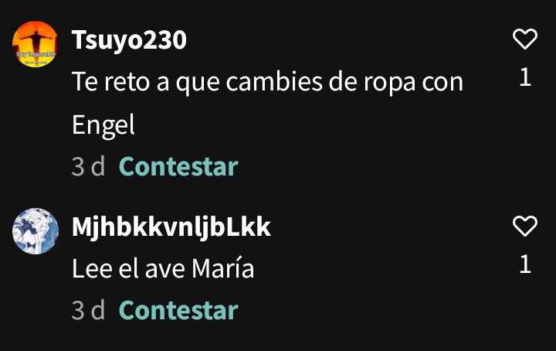Reply to Tsuyo230 via Contestar
Viewport: 556px width, 351px height.
[x=178, y=166]
